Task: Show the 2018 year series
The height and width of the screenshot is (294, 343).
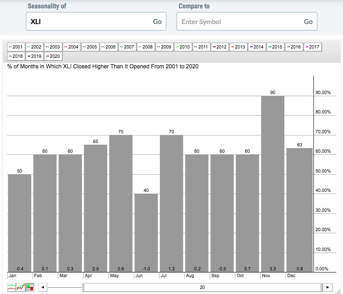Action: [x=16, y=56]
